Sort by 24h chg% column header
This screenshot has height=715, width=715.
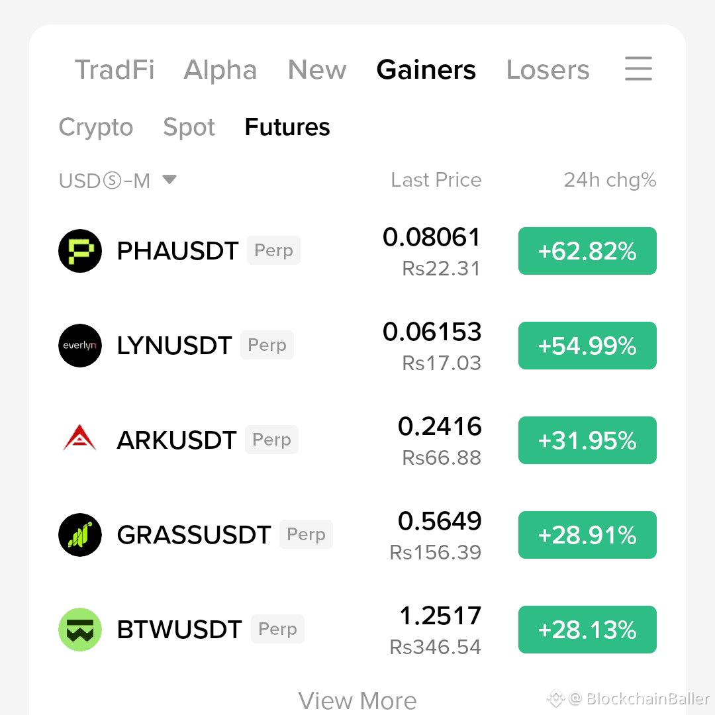(610, 181)
